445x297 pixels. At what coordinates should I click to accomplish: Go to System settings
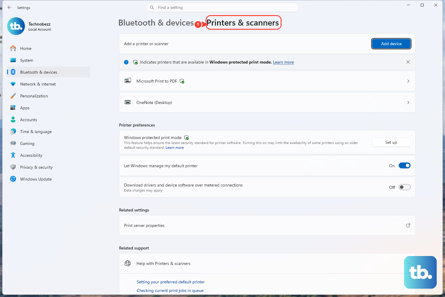(49, 60)
